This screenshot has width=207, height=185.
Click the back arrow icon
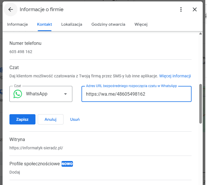(x=11, y=9)
